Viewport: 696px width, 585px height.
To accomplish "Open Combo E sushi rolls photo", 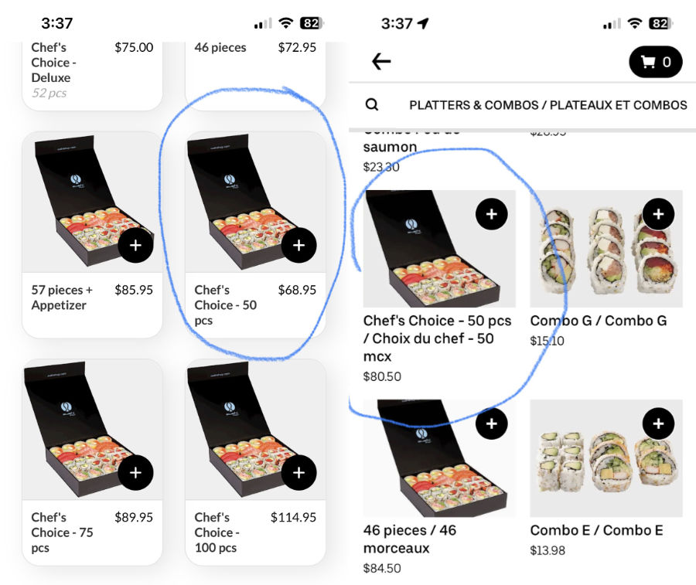I will pos(606,458).
